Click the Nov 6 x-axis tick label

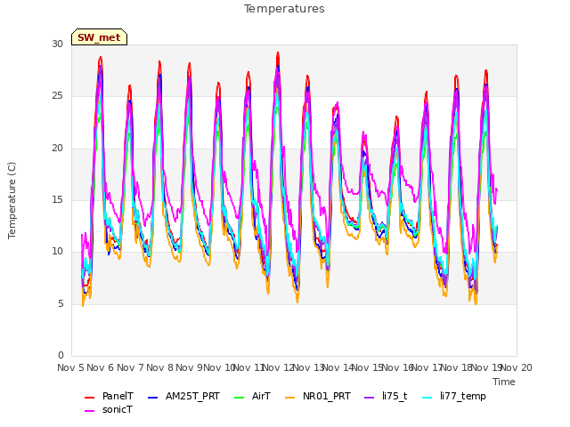(100, 367)
